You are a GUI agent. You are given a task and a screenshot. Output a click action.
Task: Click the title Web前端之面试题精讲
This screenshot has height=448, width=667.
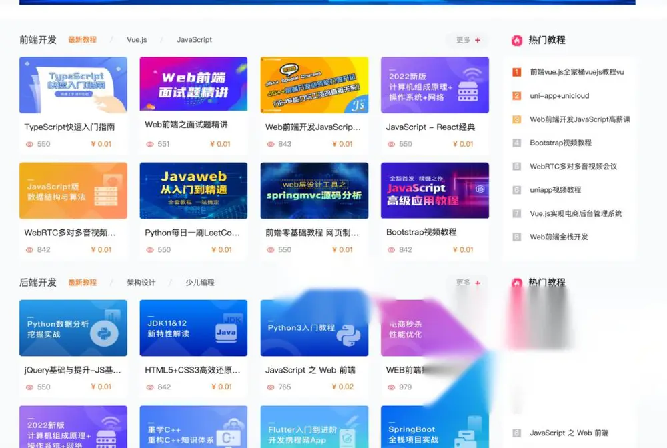[x=186, y=125]
